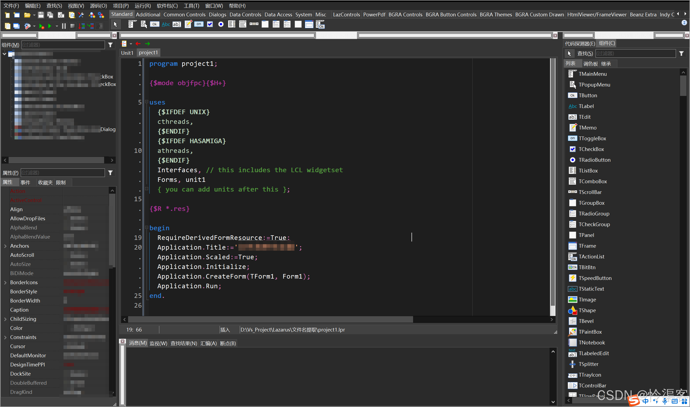Toggle the selection arrow tool in palette

[x=115, y=24]
